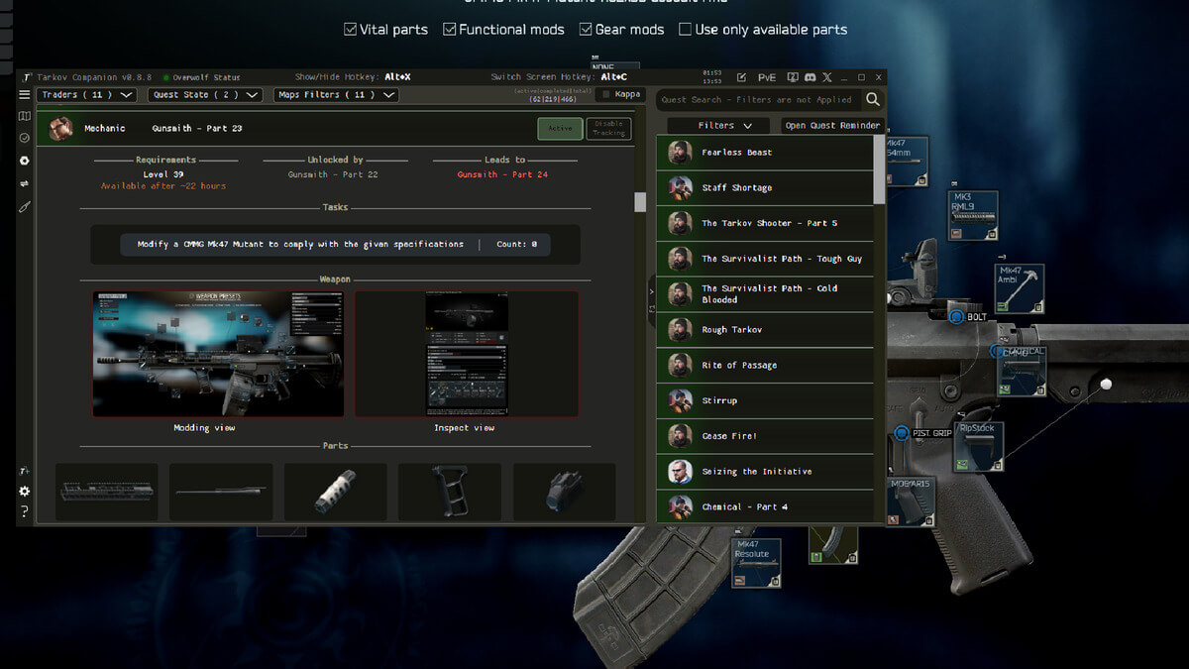The height and width of the screenshot is (669, 1189).
Task: Click Open Quest Reminder button
Action: [x=832, y=126]
